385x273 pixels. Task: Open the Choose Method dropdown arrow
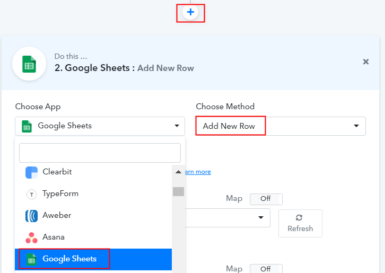click(356, 126)
